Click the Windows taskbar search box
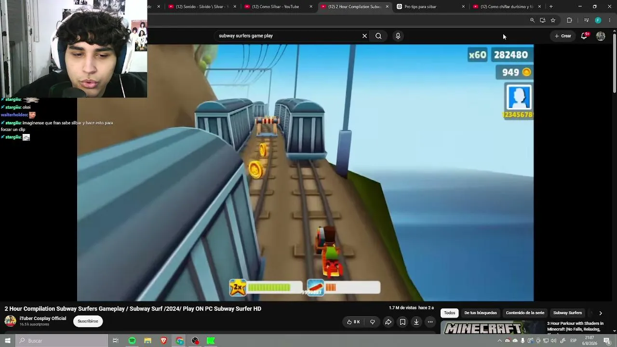 point(61,341)
